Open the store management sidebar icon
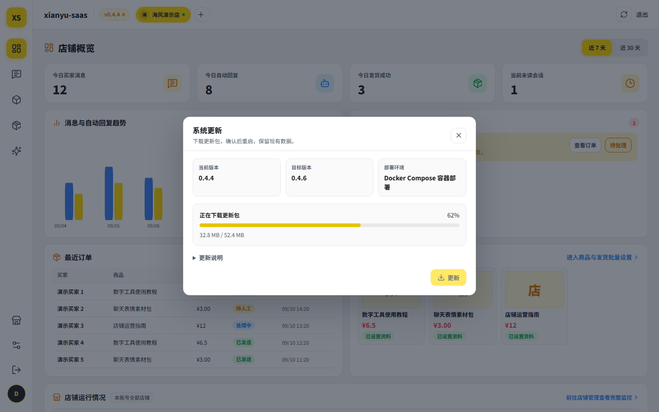 pos(16,320)
